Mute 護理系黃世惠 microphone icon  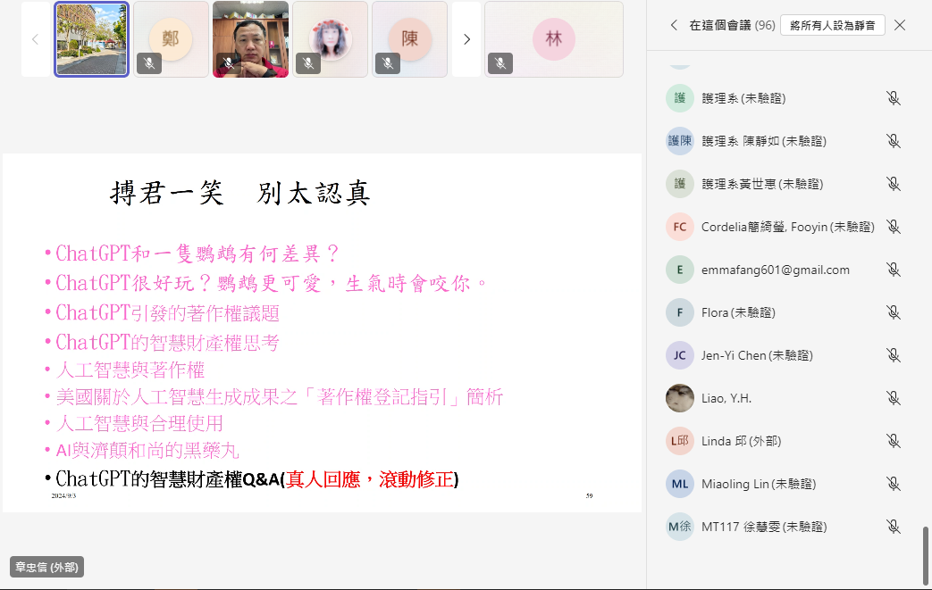click(893, 184)
